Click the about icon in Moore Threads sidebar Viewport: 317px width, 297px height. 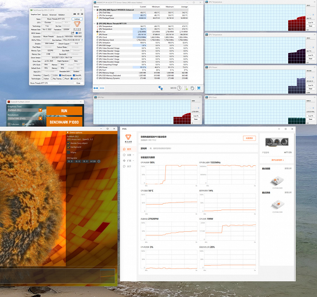(124, 166)
